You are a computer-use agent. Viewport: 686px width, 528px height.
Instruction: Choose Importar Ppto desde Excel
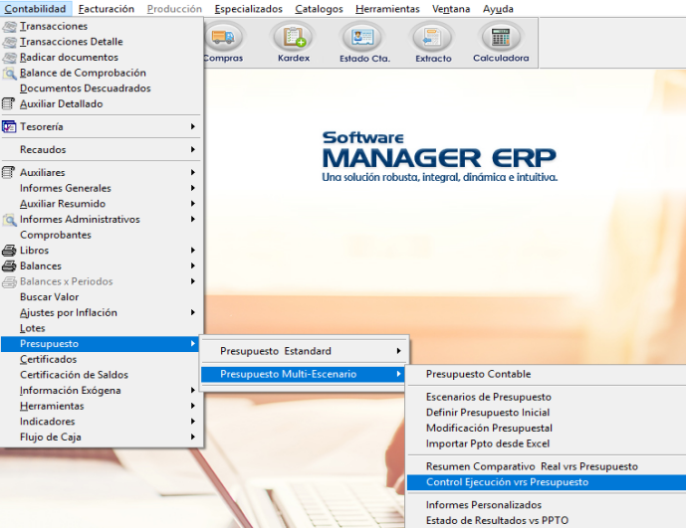coord(547,443)
